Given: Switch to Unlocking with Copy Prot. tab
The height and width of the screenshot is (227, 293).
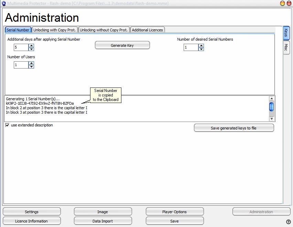Looking at the screenshot, I should click(55, 30).
